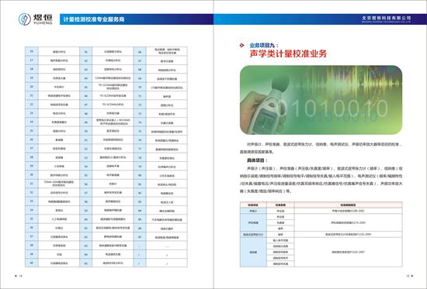Click the table cell numbered 24

32,122
